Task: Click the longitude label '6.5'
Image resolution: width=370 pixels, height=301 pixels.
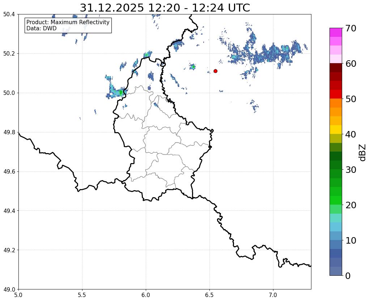Action: click(x=209, y=295)
